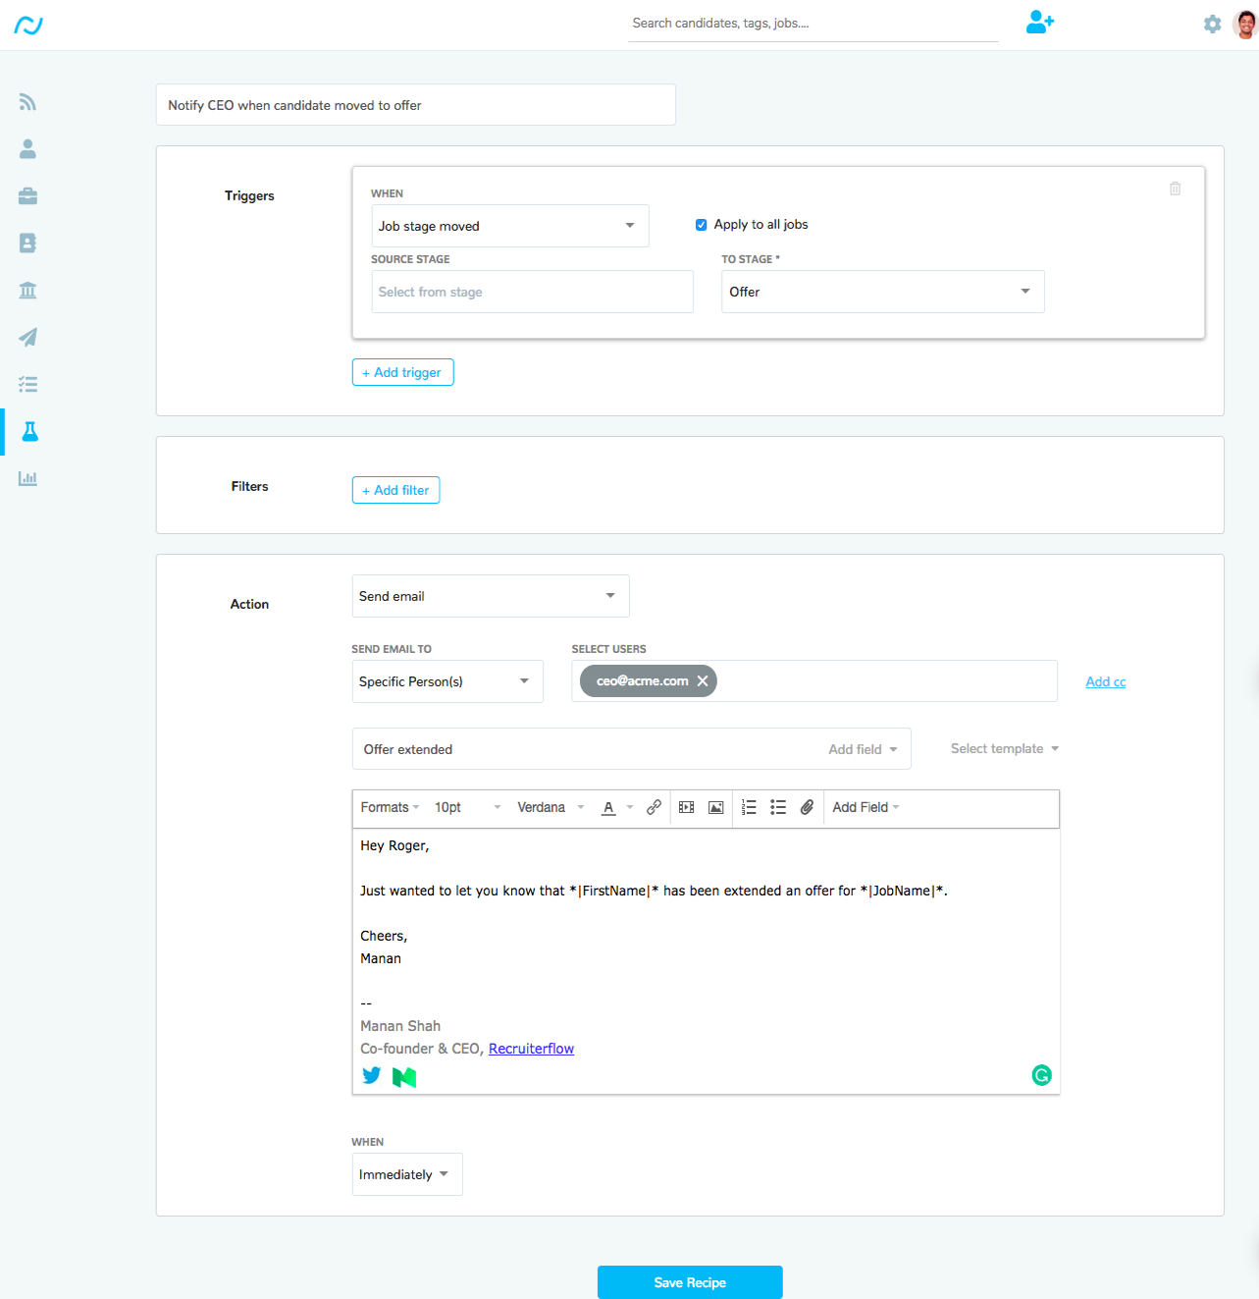Click the Save Recipe button

[690, 1282]
